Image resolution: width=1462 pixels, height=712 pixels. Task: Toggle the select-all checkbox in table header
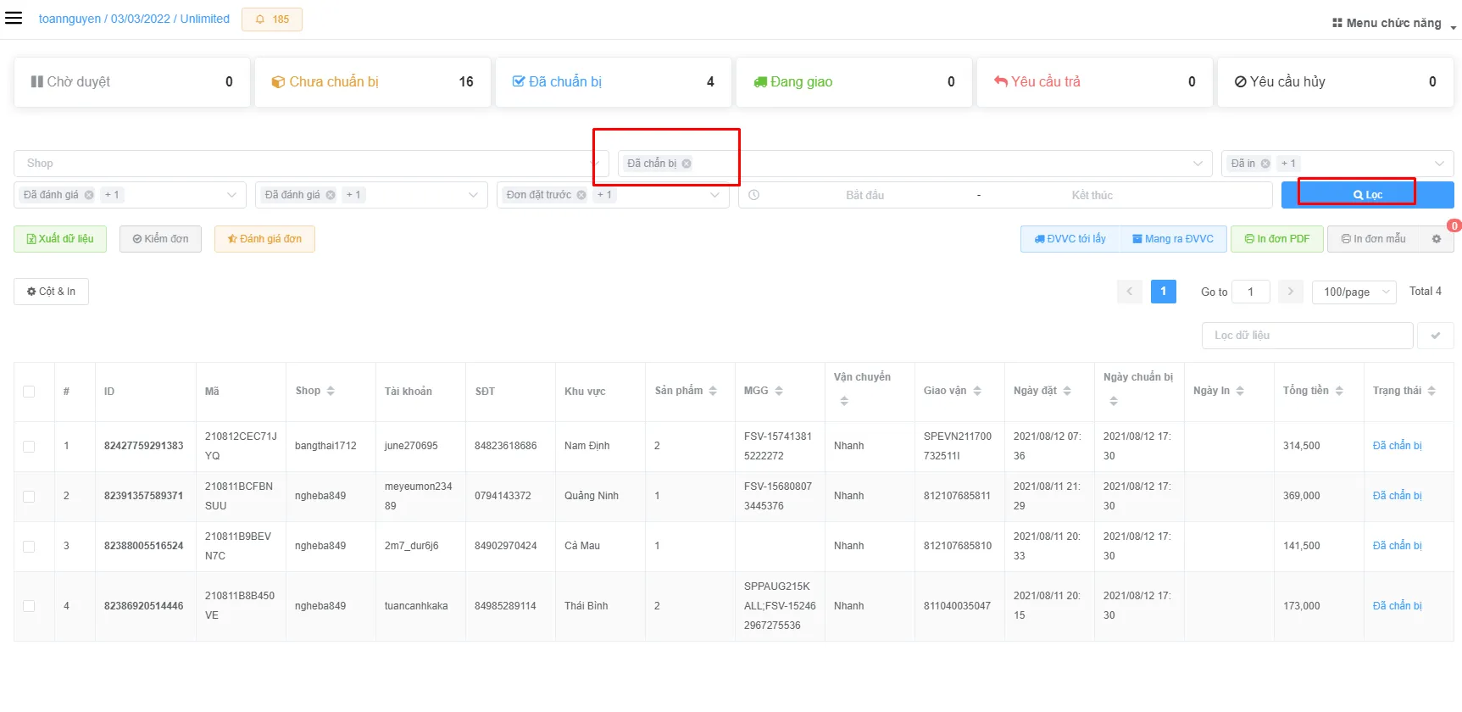[x=29, y=392]
